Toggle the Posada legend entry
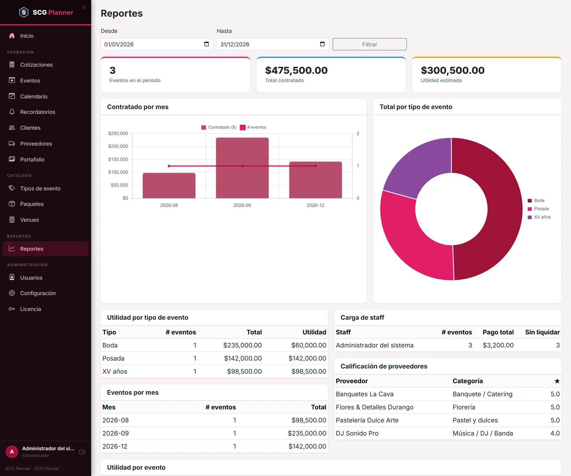Screen dimensions: 571x476 tap(538, 209)
